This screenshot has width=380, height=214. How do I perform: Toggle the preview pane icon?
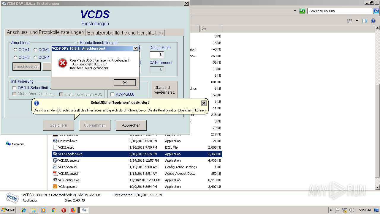365,21
